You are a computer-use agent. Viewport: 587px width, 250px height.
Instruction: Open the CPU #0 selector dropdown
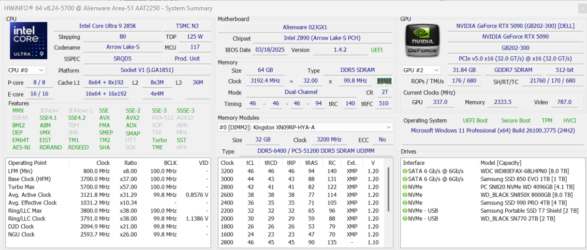coord(26,70)
